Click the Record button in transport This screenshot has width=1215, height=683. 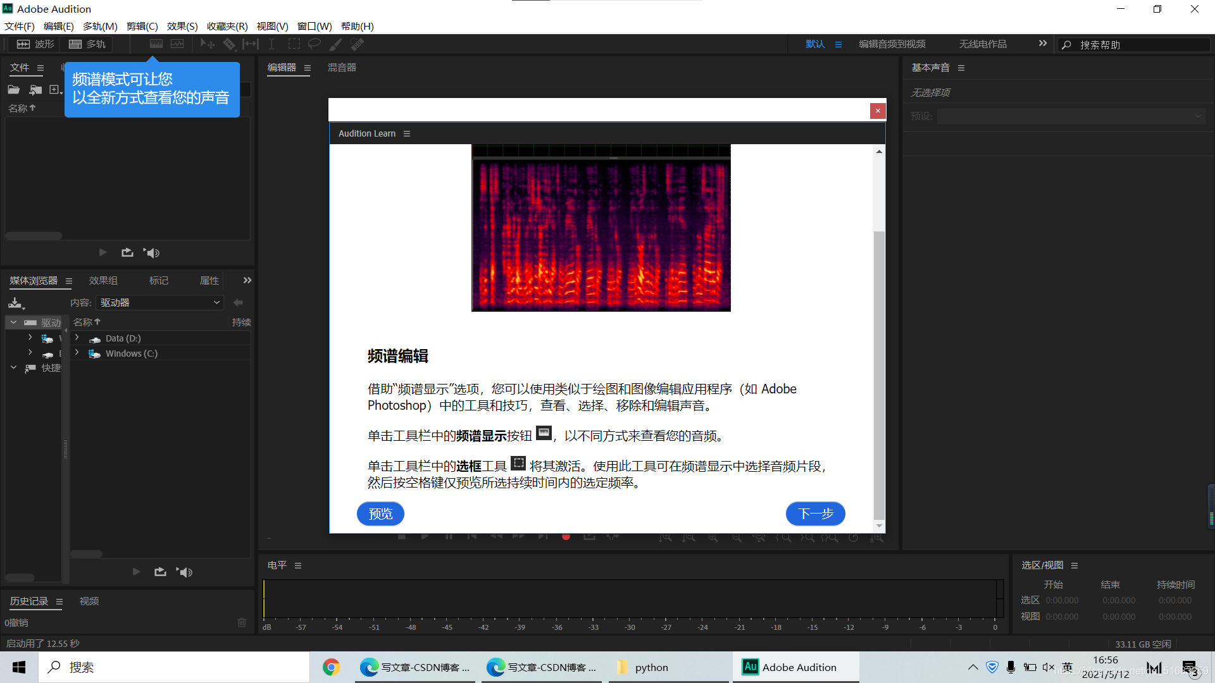[566, 537]
